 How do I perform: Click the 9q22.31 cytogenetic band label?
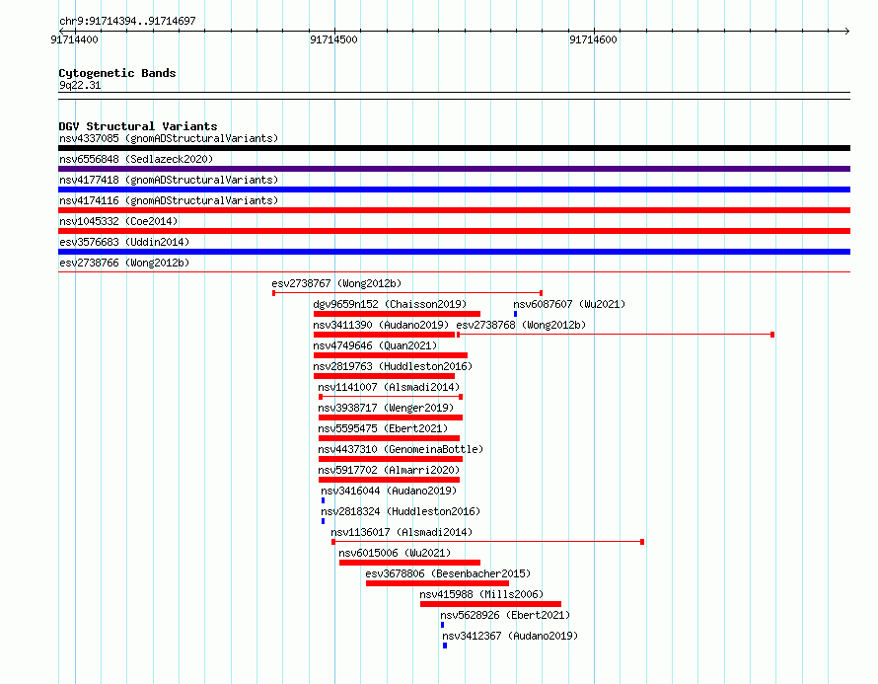(x=80, y=86)
